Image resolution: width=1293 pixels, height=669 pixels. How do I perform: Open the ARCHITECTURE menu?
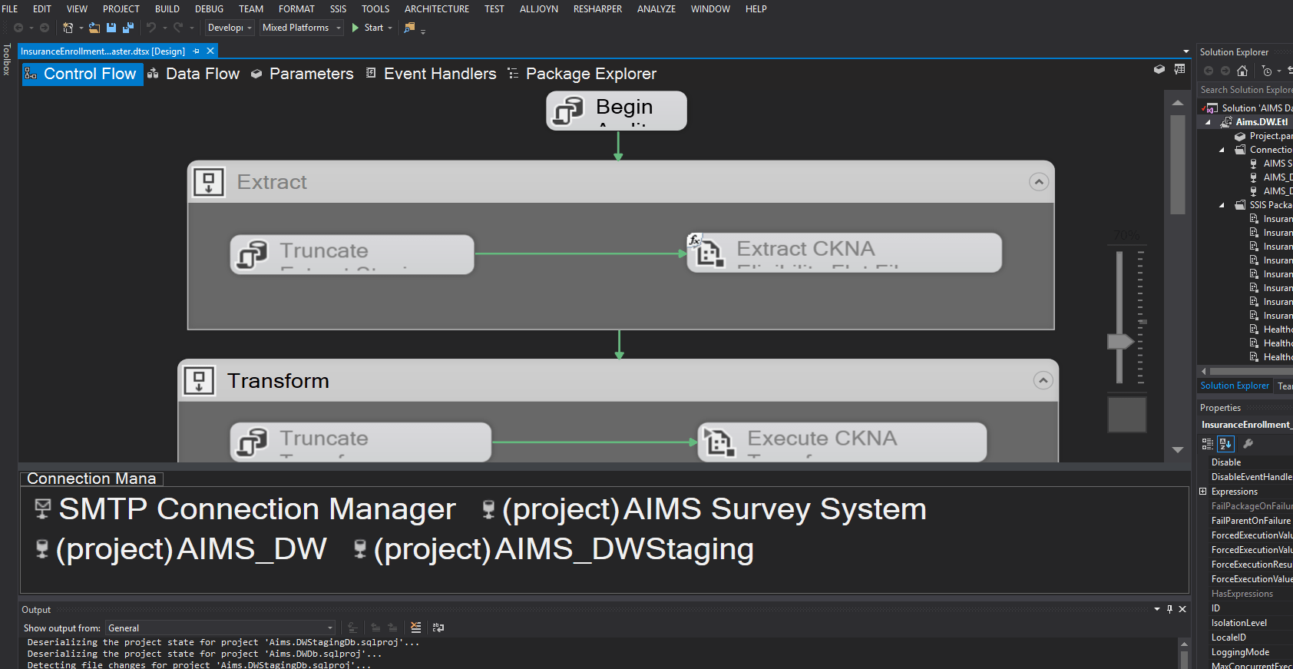point(437,9)
